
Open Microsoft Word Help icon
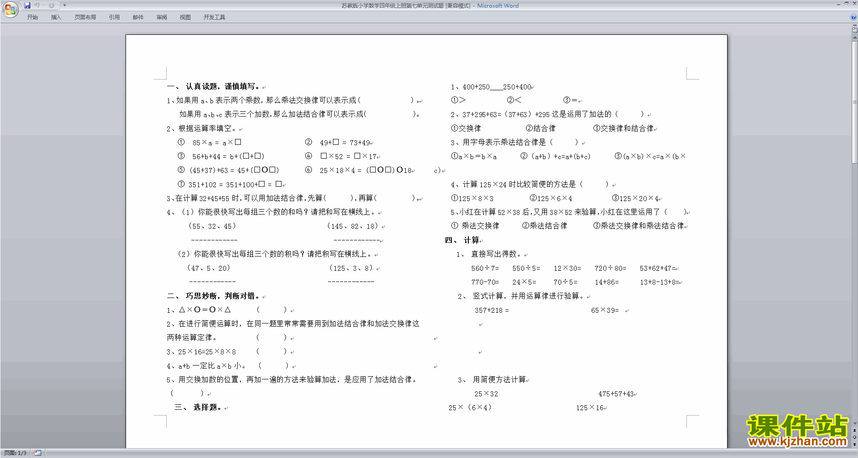[854, 17]
